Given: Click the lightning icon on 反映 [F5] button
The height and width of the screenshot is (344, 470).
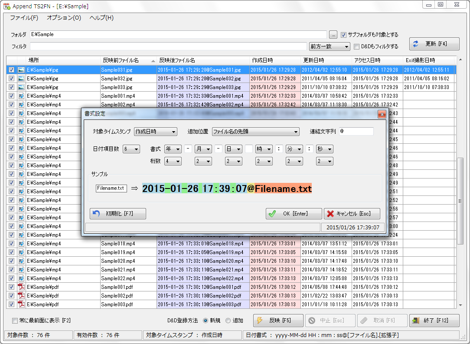Looking at the screenshot, I should pos(260,321).
